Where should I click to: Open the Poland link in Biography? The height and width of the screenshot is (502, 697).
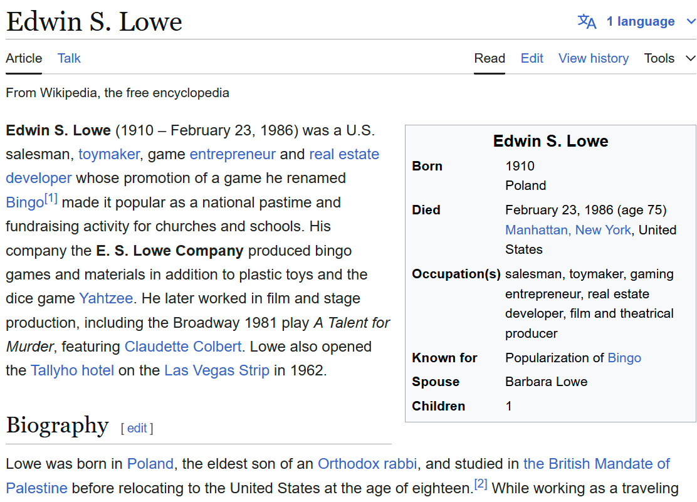150,464
